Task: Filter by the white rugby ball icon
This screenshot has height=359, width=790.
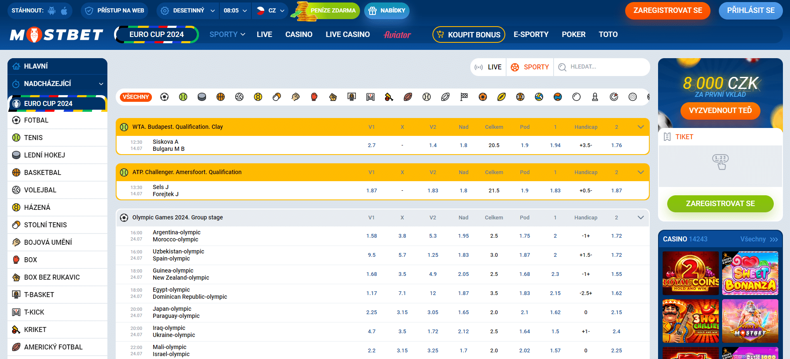Action: [445, 97]
